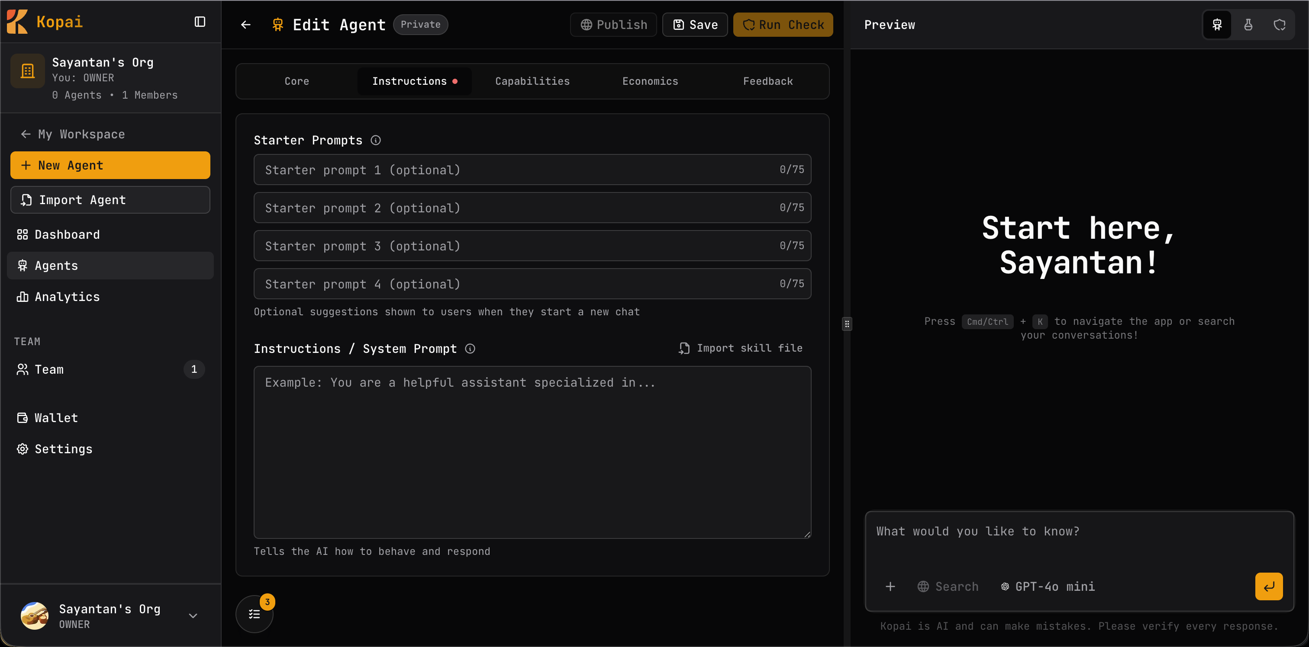Select the agent preview mode icon
Viewport: 1309px width, 647px height.
tap(1217, 24)
